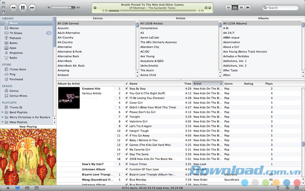305x191 pixels.
Task: Sort by the Rating column header
Action: click(x=253, y=84)
